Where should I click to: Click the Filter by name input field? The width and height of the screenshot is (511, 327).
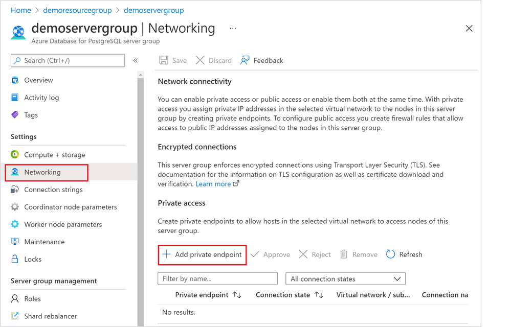pos(217,279)
